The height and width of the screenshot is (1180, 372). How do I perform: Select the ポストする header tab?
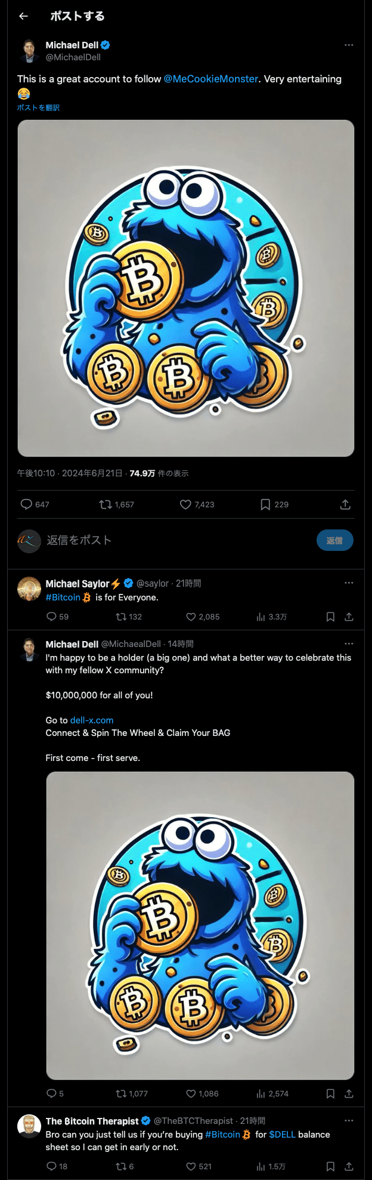click(x=77, y=16)
